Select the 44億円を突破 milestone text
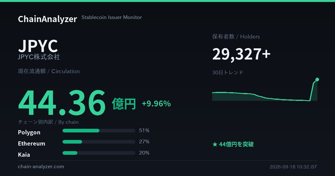Image resolution: width=335 pixels, height=176 pixels. point(236,144)
